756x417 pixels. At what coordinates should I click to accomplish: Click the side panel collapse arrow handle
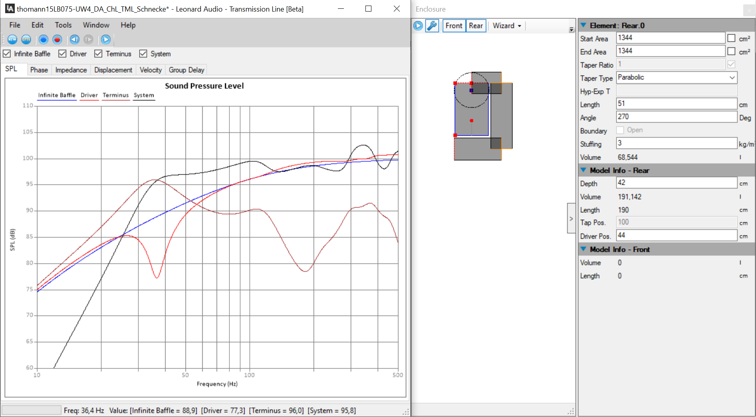point(571,219)
